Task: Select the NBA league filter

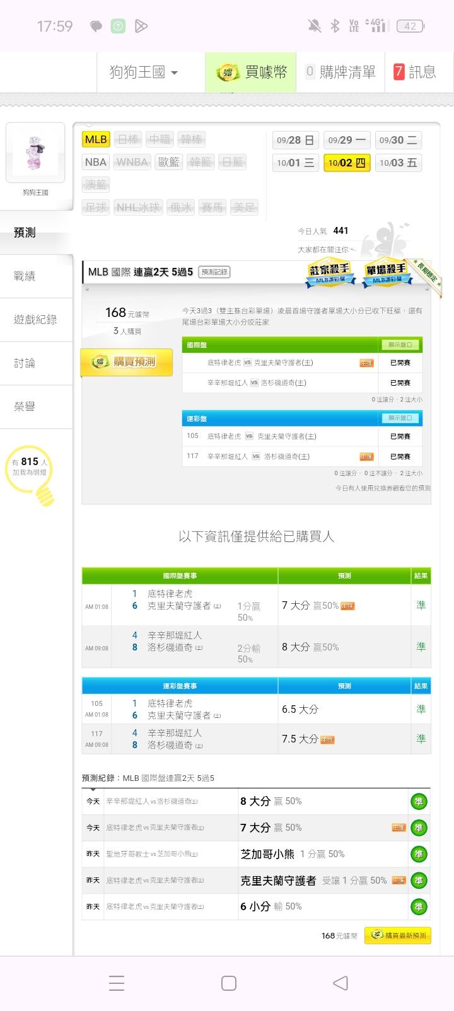Action: pos(96,162)
